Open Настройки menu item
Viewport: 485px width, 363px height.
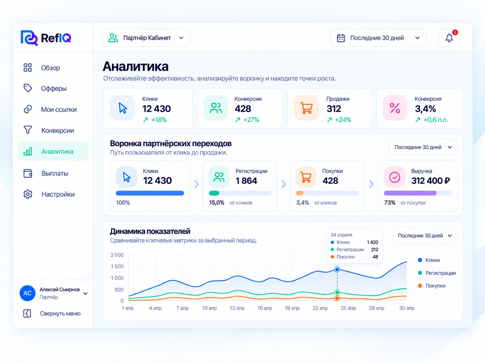(53, 194)
